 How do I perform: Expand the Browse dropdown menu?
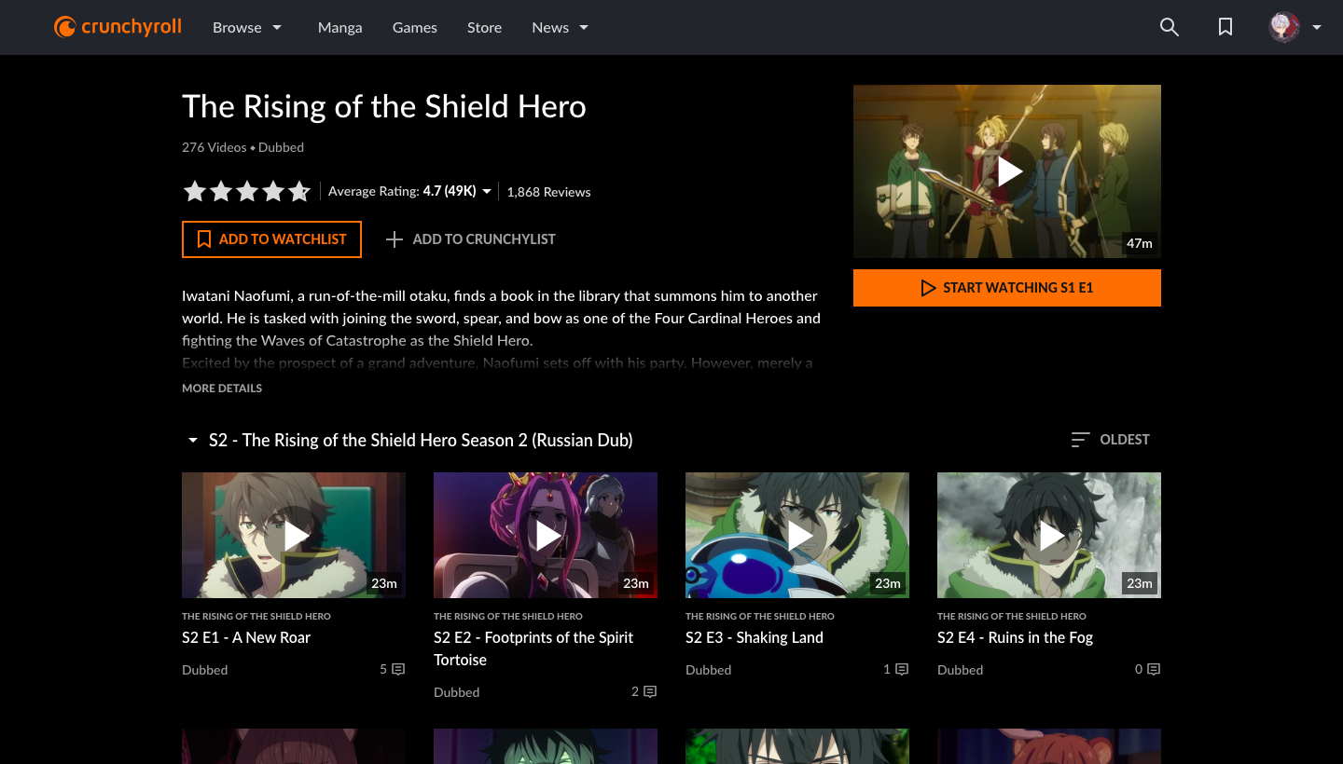pyautogui.click(x=247, y=28)
